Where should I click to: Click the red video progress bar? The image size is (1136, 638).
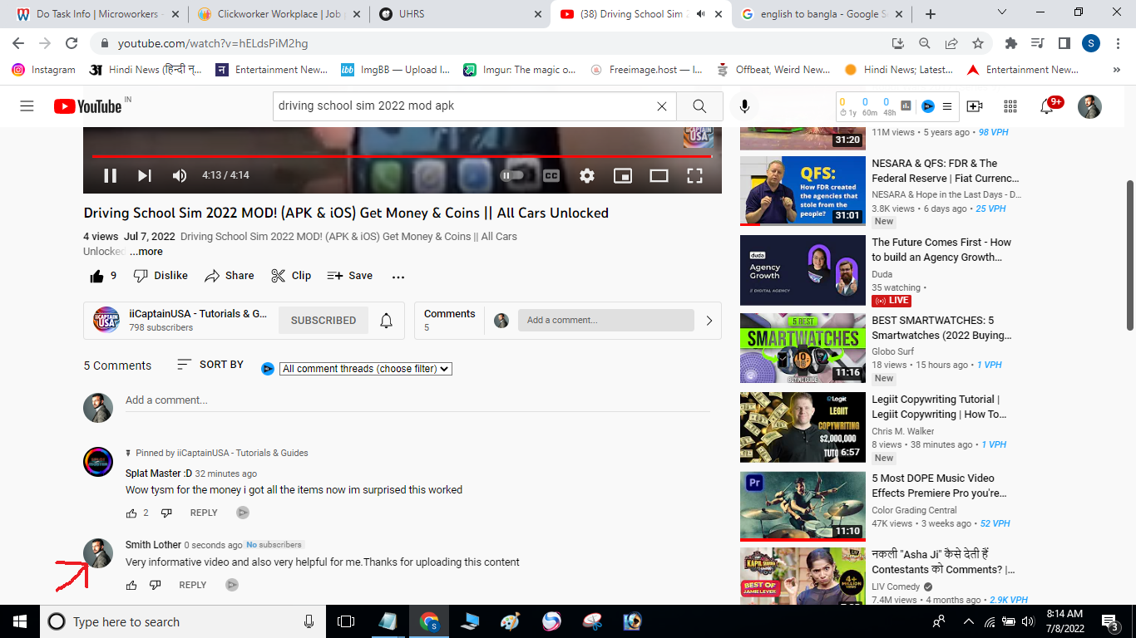coord(403,156)
